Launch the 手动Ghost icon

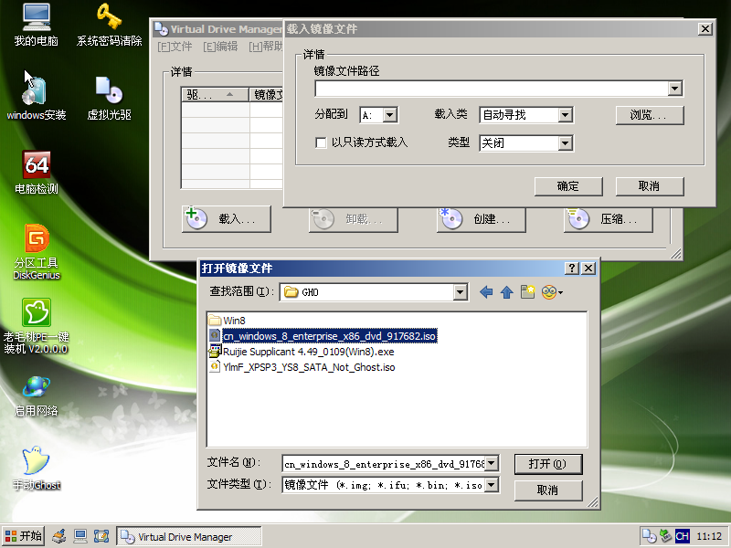click(37, 469)
